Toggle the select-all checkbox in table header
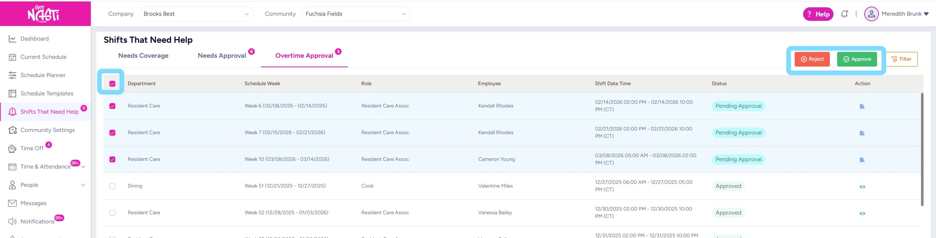The image size is (936, 238). click(112, 84)
